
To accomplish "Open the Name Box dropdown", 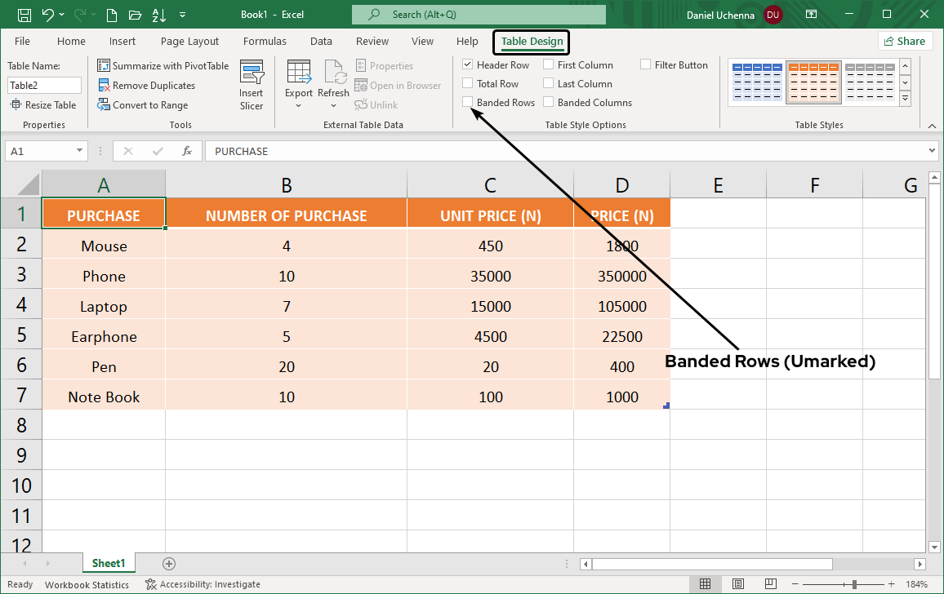I will [x=78, y=150].
